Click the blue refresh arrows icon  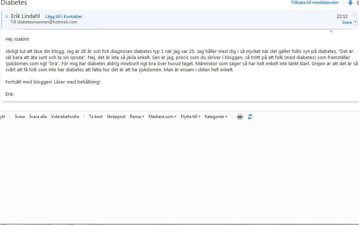coord(250,117)
